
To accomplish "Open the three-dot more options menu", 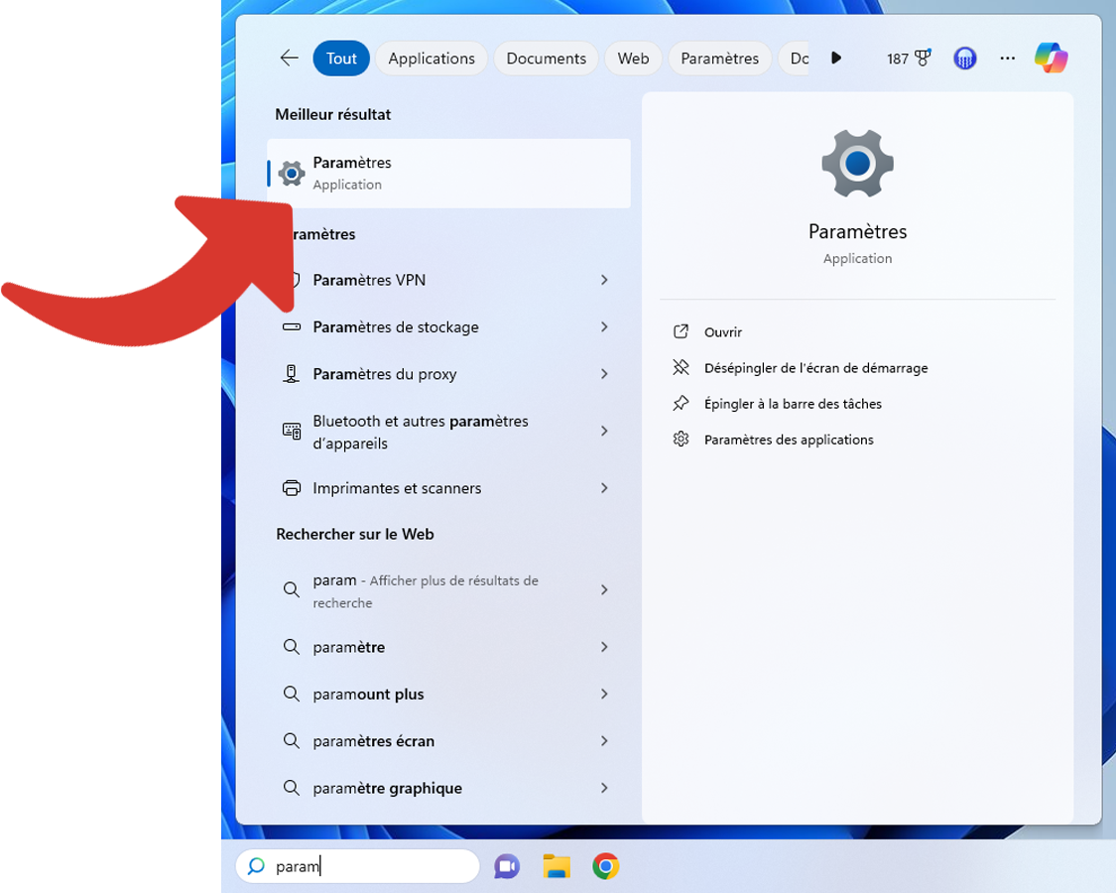I will (x=1007, y=59).
